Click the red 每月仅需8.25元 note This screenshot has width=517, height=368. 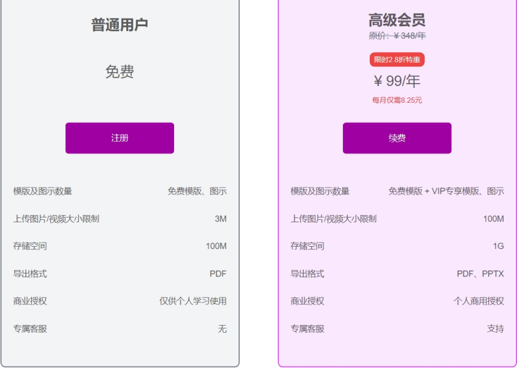pos(397,100)
